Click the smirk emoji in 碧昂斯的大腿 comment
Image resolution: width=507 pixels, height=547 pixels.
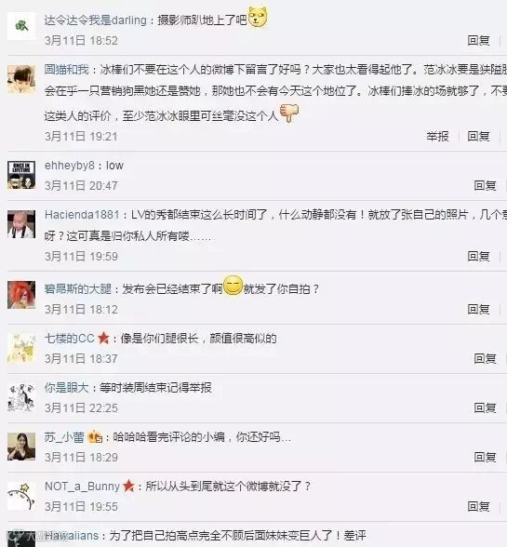(x=233, y=286)
